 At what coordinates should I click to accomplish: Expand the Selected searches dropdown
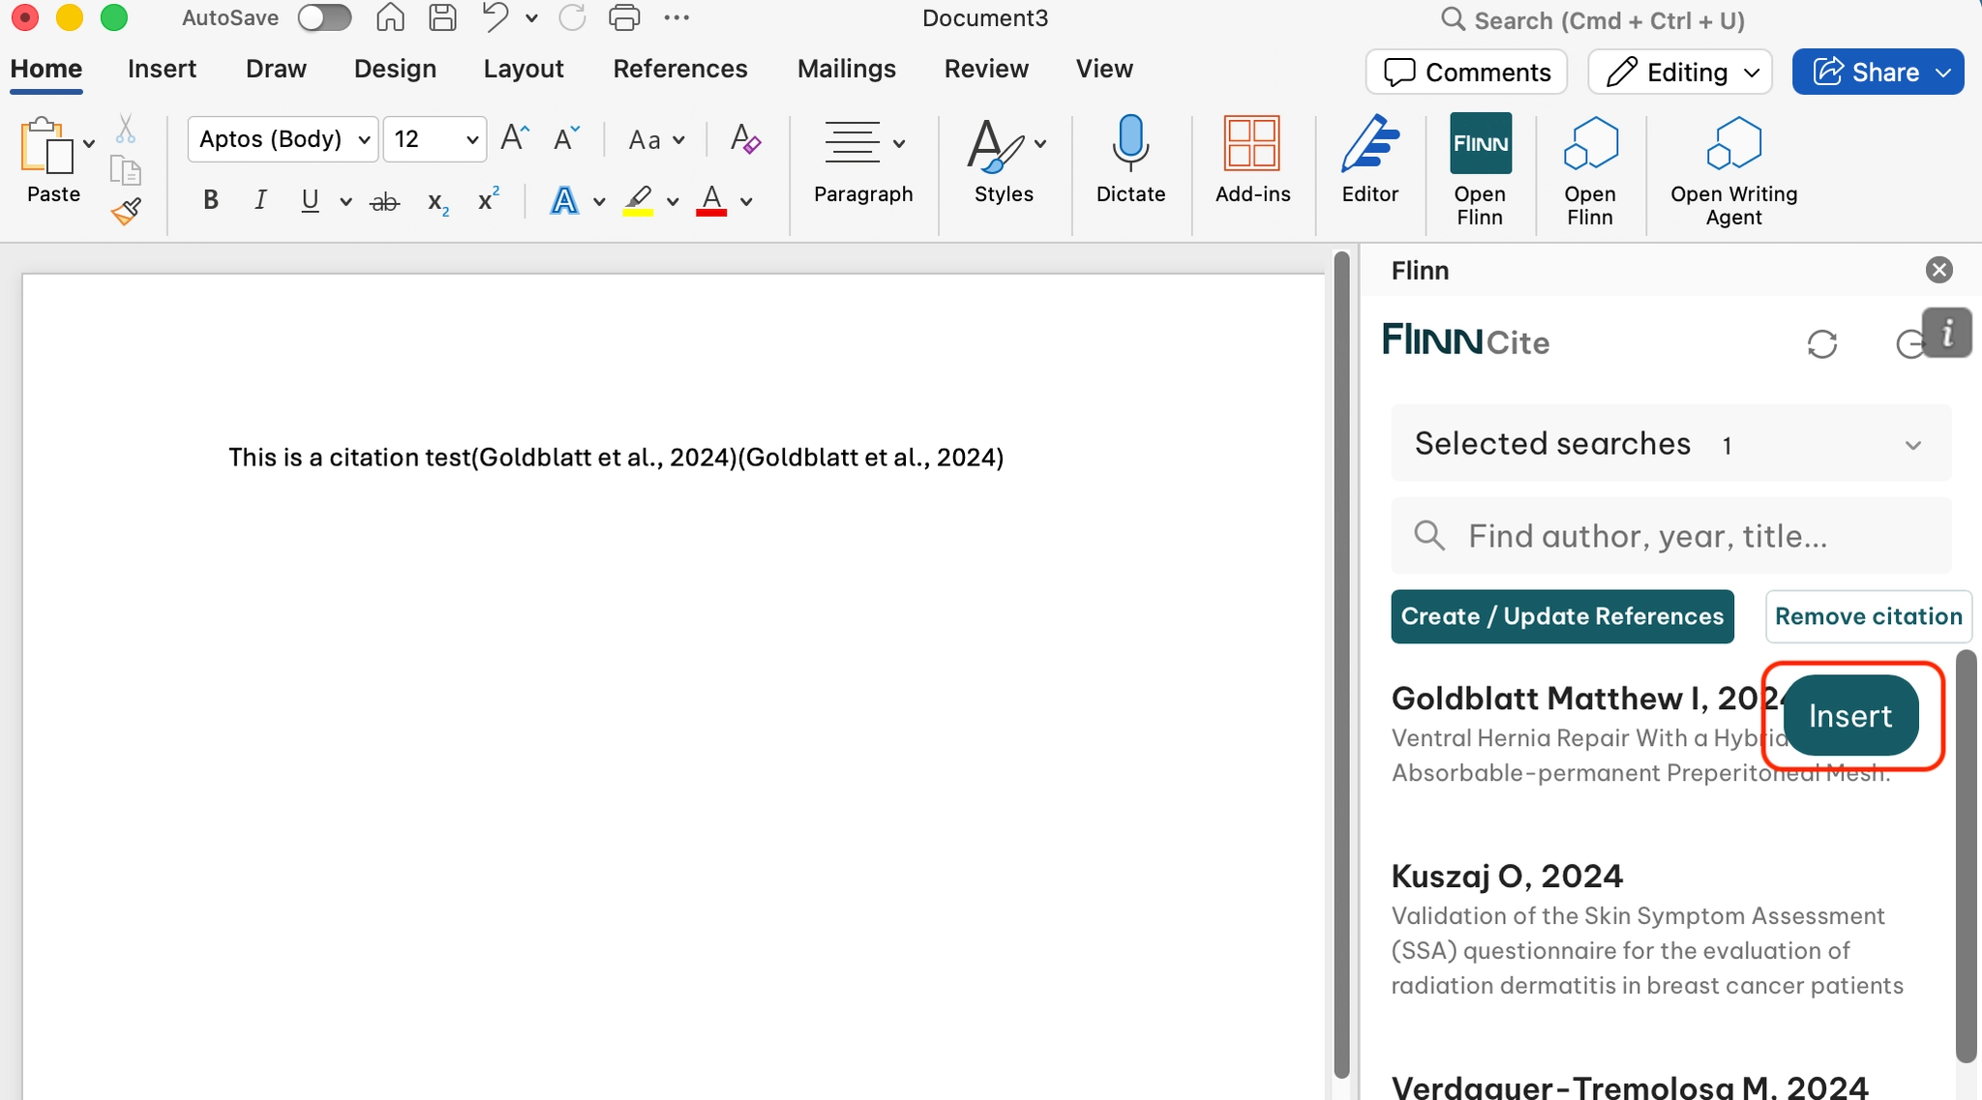tap(1671, 444)
